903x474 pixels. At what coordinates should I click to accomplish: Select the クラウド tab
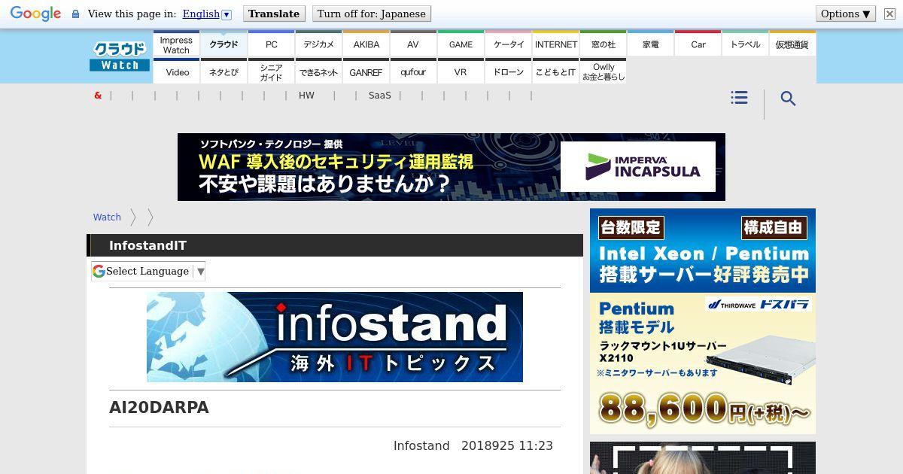click(223, 44)
